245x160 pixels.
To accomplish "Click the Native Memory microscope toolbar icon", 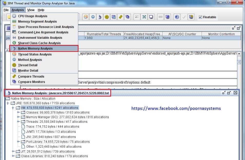I will pyautogui.click(x=100, y=17).
